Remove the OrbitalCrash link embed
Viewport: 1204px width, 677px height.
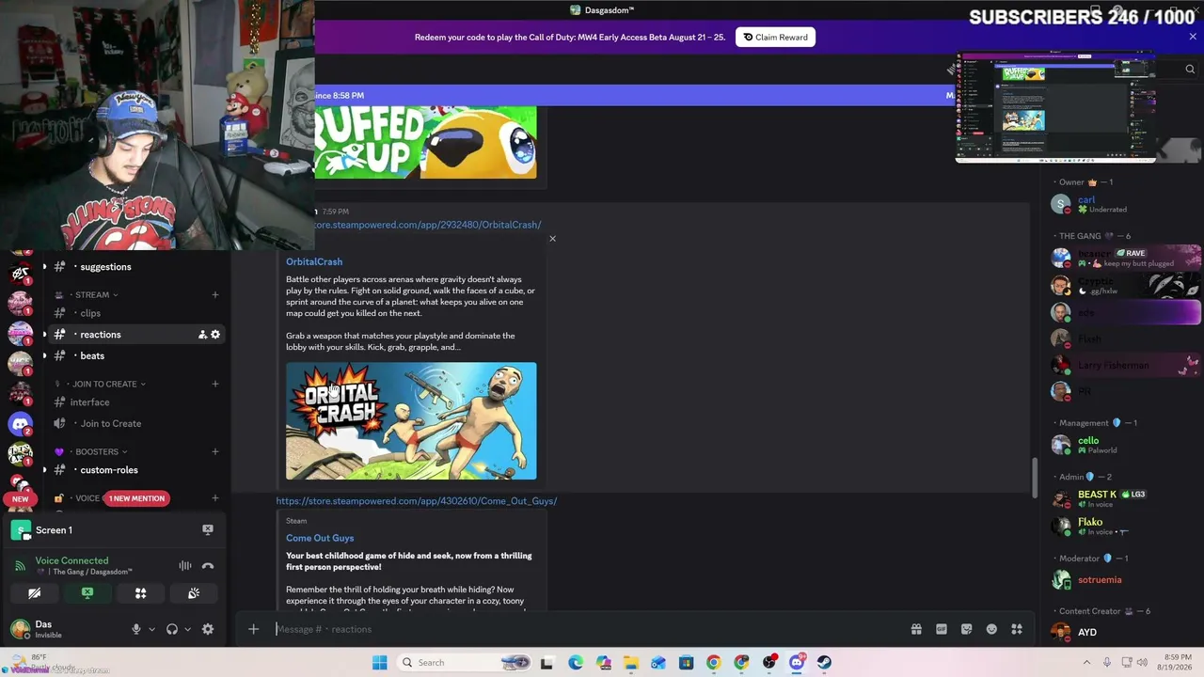552,239
